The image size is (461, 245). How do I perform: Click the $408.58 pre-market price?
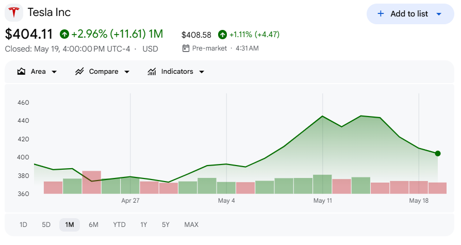(x=196, y=35)
